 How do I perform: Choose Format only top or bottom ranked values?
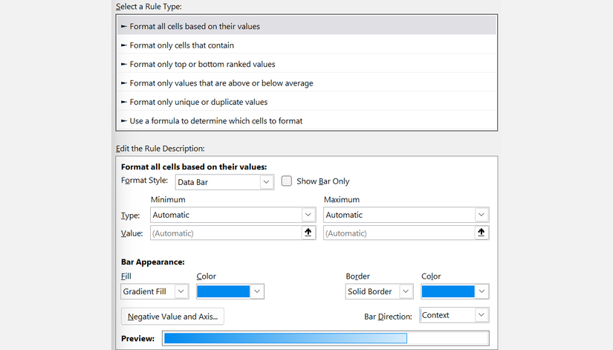[202, 65]
